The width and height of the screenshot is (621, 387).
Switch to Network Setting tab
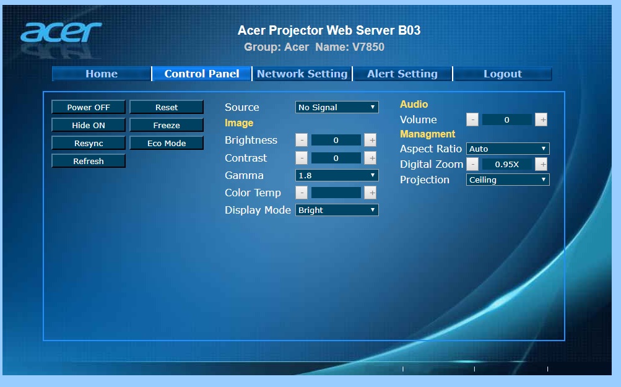[x=302, y=74]
